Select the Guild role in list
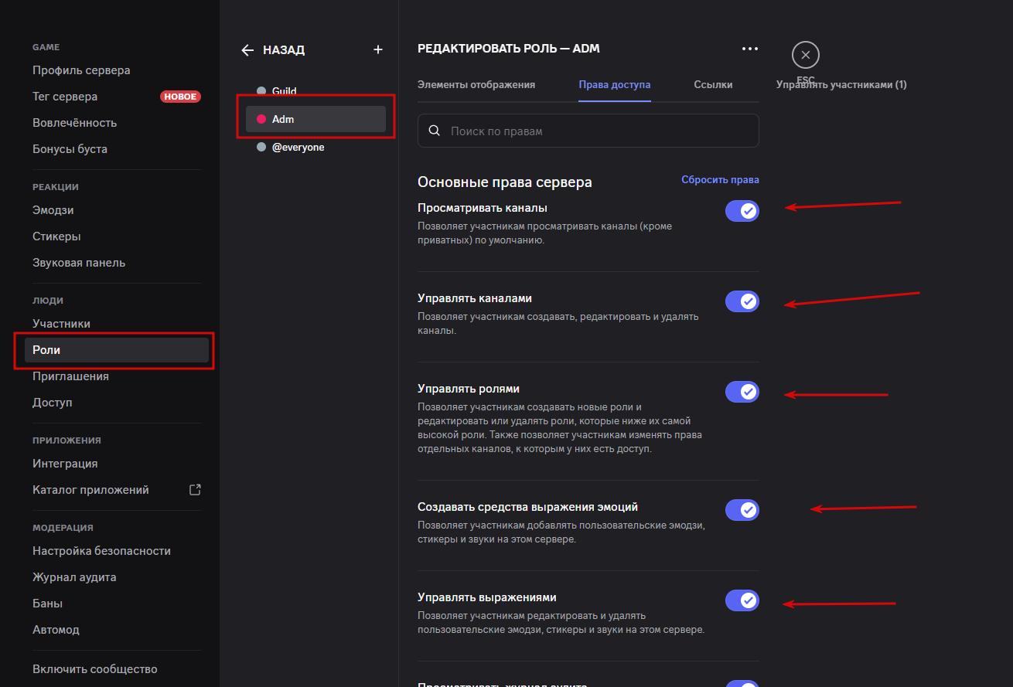 point(285,91)
